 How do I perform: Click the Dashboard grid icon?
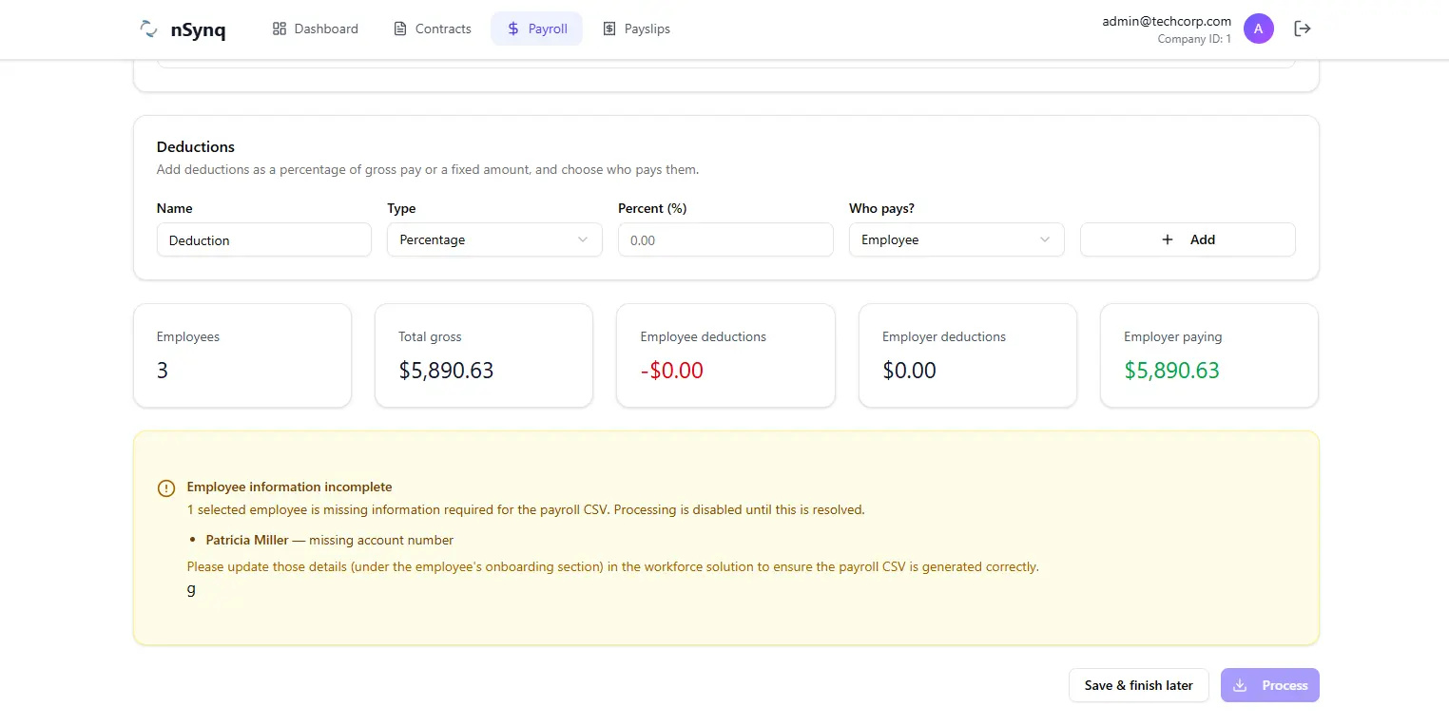click(x=280, y=29)
